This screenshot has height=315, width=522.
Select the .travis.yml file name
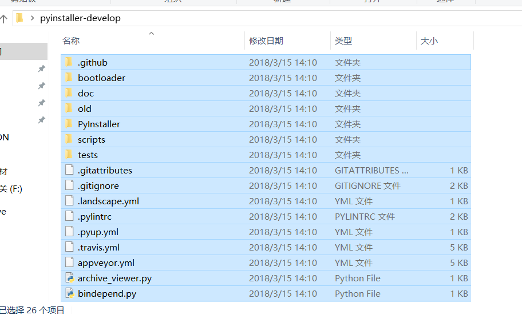(x=98, y=248)
